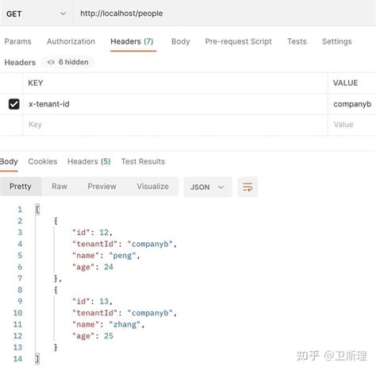Toggle the 6 hidden headers eye icon
The width and height of the screenshot is (376, 371).
click(x=51, y=62)
